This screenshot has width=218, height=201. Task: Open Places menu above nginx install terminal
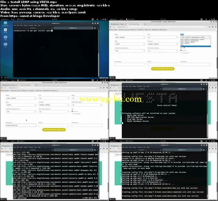click(13, 19)
